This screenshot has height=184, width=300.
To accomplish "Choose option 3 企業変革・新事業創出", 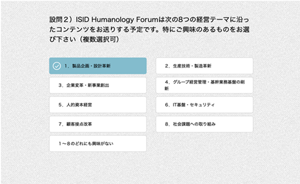I will coord(98,85).
